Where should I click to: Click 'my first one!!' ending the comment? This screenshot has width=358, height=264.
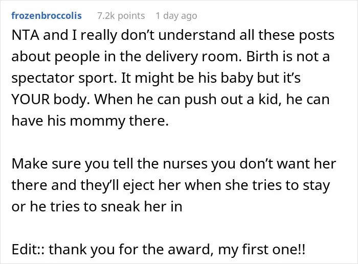tap(261, 250)
